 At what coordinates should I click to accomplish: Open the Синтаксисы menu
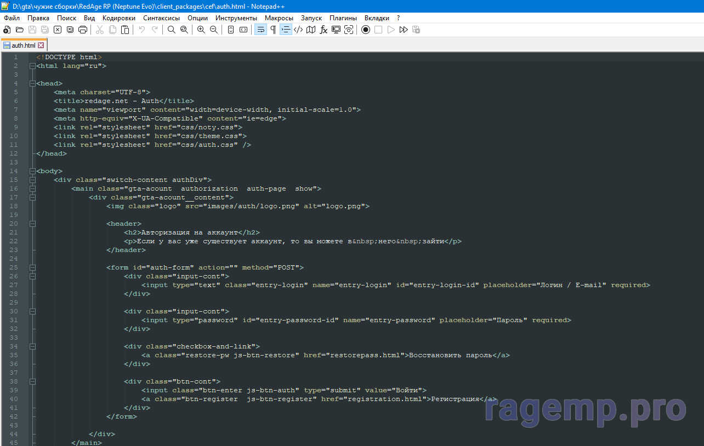[x=161, y=18]
